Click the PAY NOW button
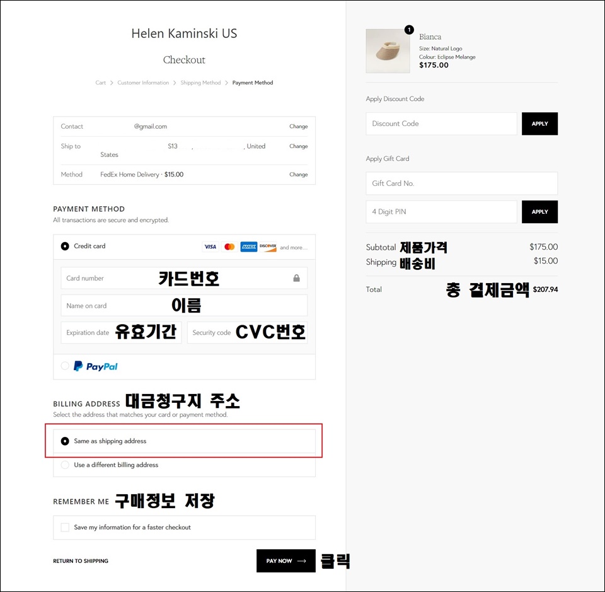 point(286,560)
